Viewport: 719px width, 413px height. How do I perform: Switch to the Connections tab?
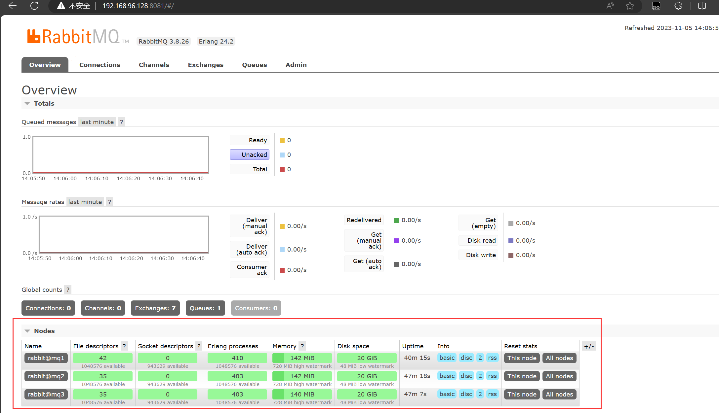tap(100, 65)
